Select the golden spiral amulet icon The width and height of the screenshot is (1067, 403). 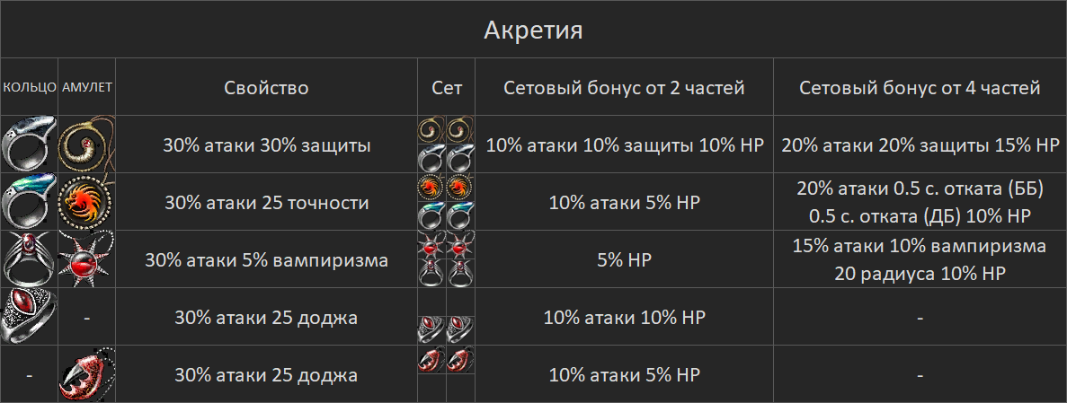[86, 145]
